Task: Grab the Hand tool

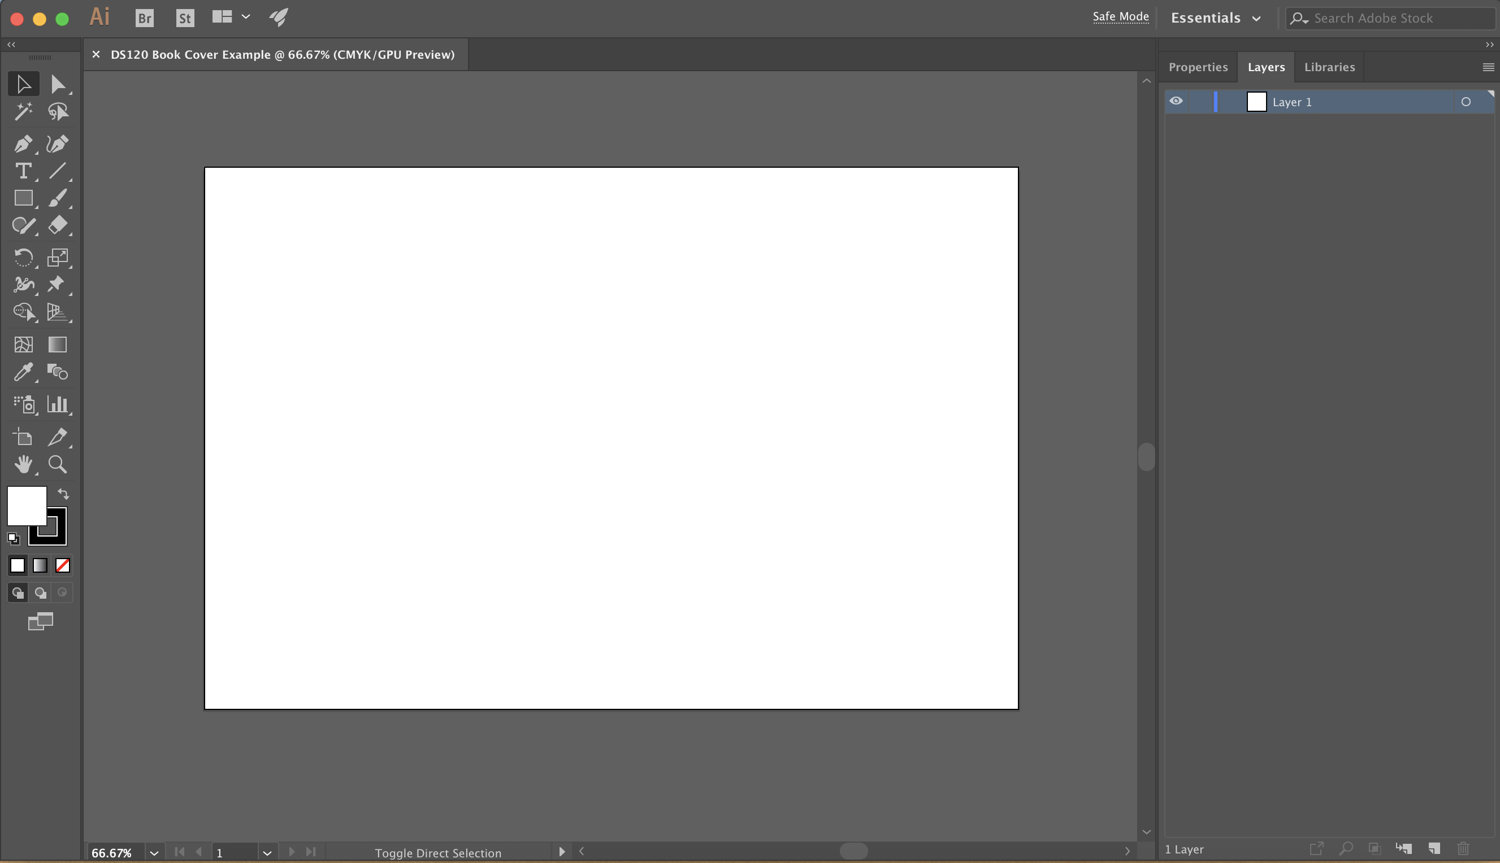Action: coord(24,464)
